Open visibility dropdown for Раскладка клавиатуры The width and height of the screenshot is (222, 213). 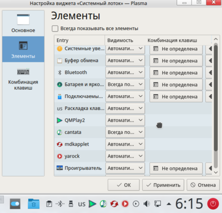125,108
